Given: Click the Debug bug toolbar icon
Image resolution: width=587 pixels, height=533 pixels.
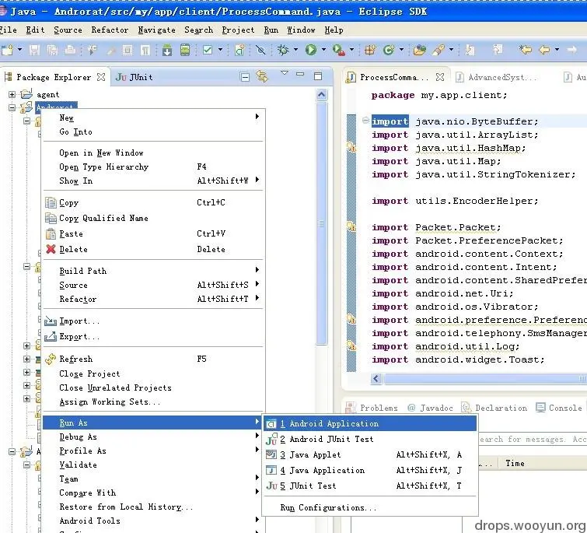Looking at the screenshot, I should (283, 50).
